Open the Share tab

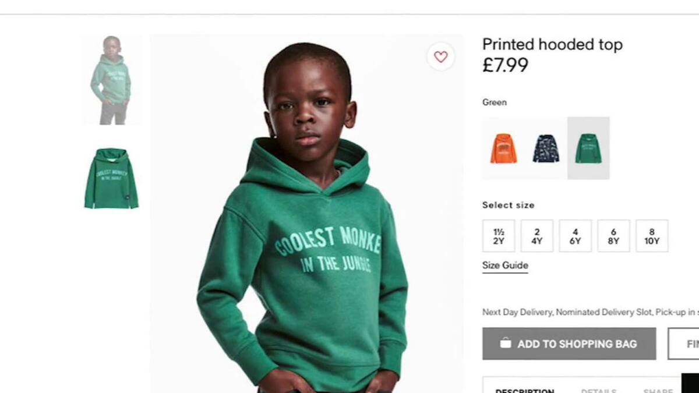[658, 389]
